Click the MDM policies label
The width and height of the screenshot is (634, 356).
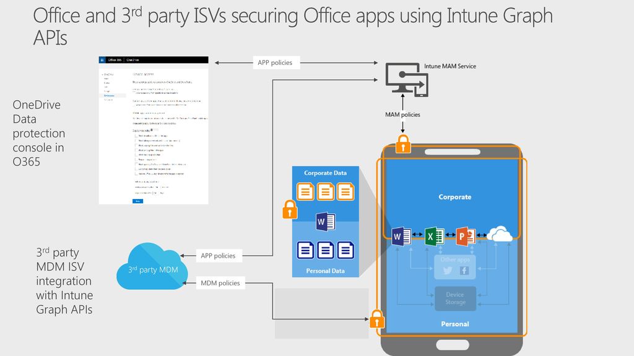[x=220, y=283]
